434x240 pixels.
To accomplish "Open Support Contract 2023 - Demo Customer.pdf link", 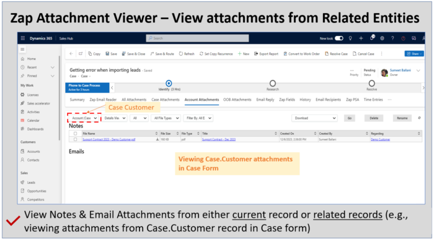I will click(108, 139).
